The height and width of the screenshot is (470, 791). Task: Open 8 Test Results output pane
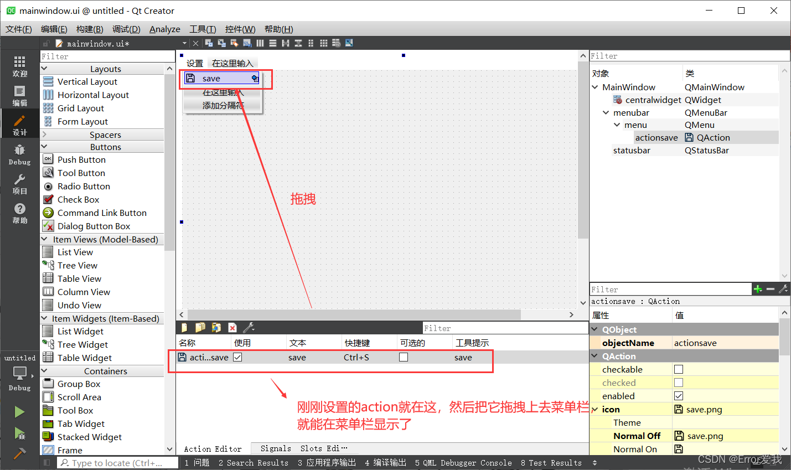pos(551,463)
